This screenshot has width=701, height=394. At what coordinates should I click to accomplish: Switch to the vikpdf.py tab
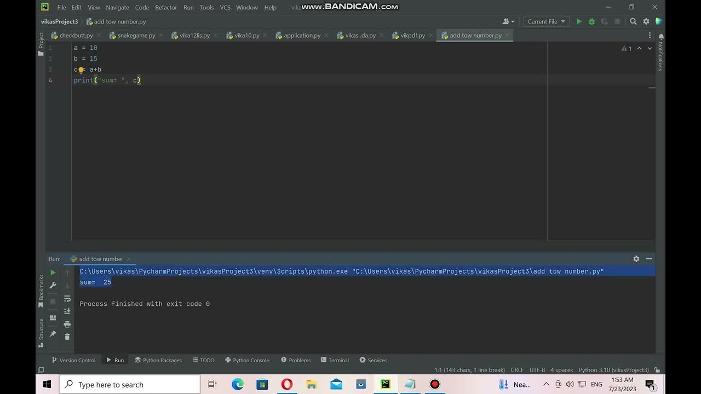[x=412, y=35]
